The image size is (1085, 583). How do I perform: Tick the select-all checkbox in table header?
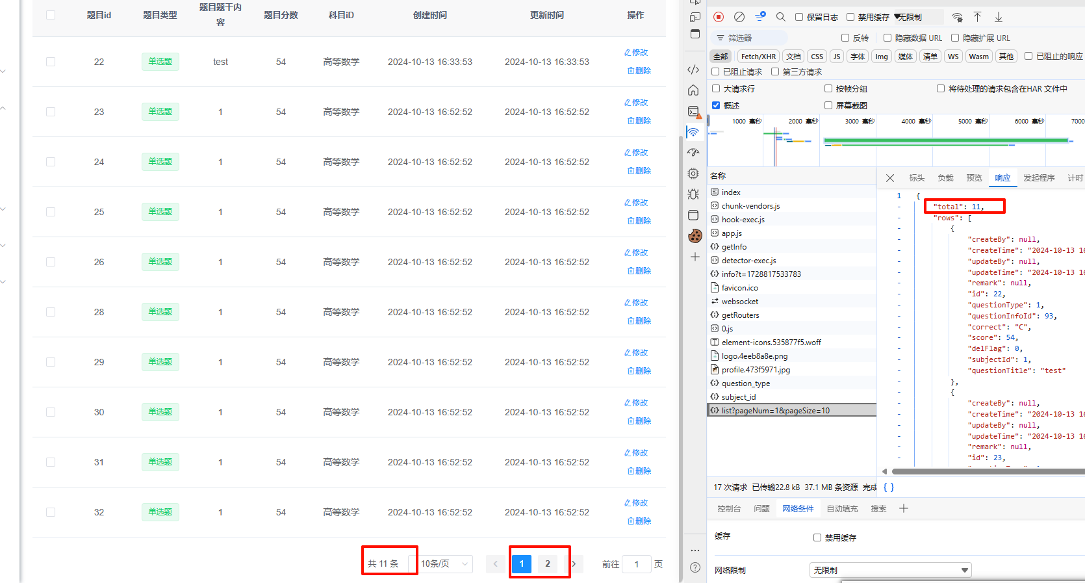[x=51, y=15]
